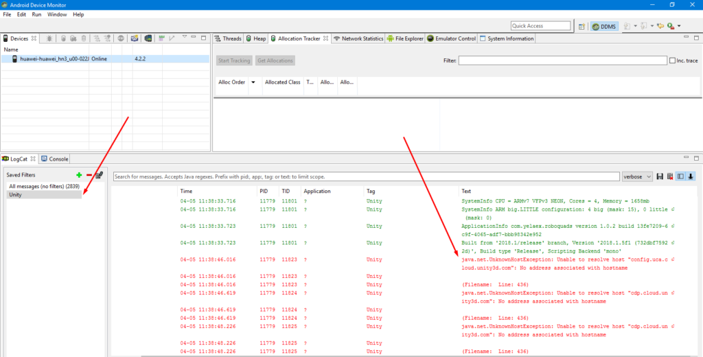Switch to the Console tab
The width and height of the screenshot is (703, 357).
[54, 159]
